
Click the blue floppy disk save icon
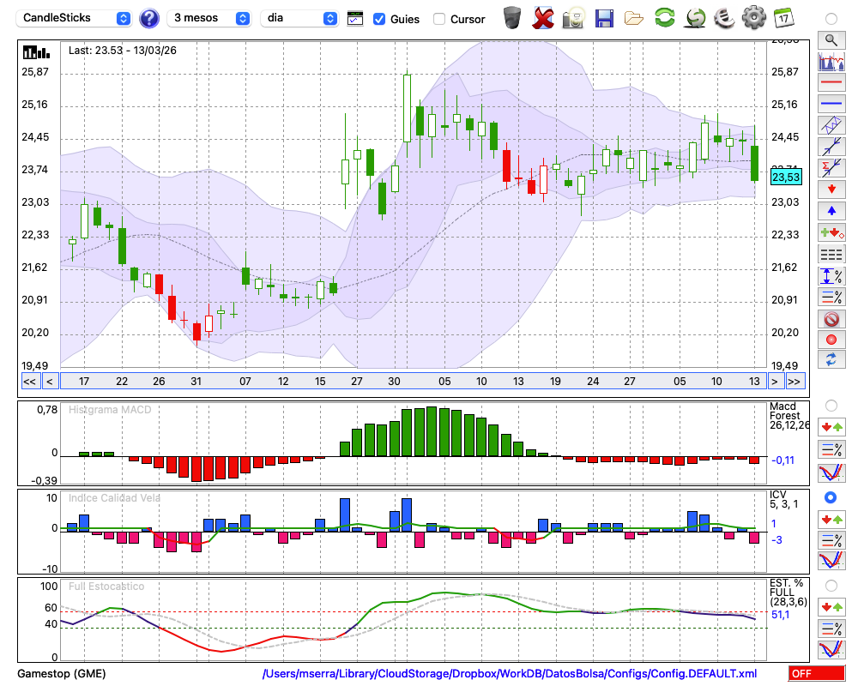click(604, 18)
